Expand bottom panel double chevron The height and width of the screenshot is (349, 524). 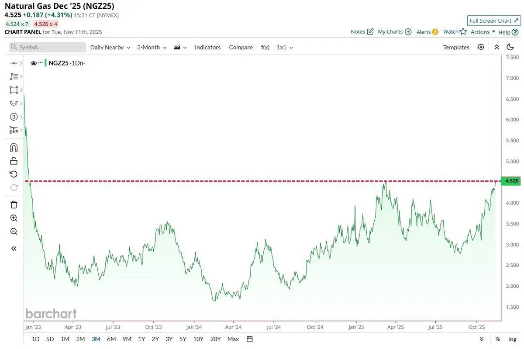point(482,339)
